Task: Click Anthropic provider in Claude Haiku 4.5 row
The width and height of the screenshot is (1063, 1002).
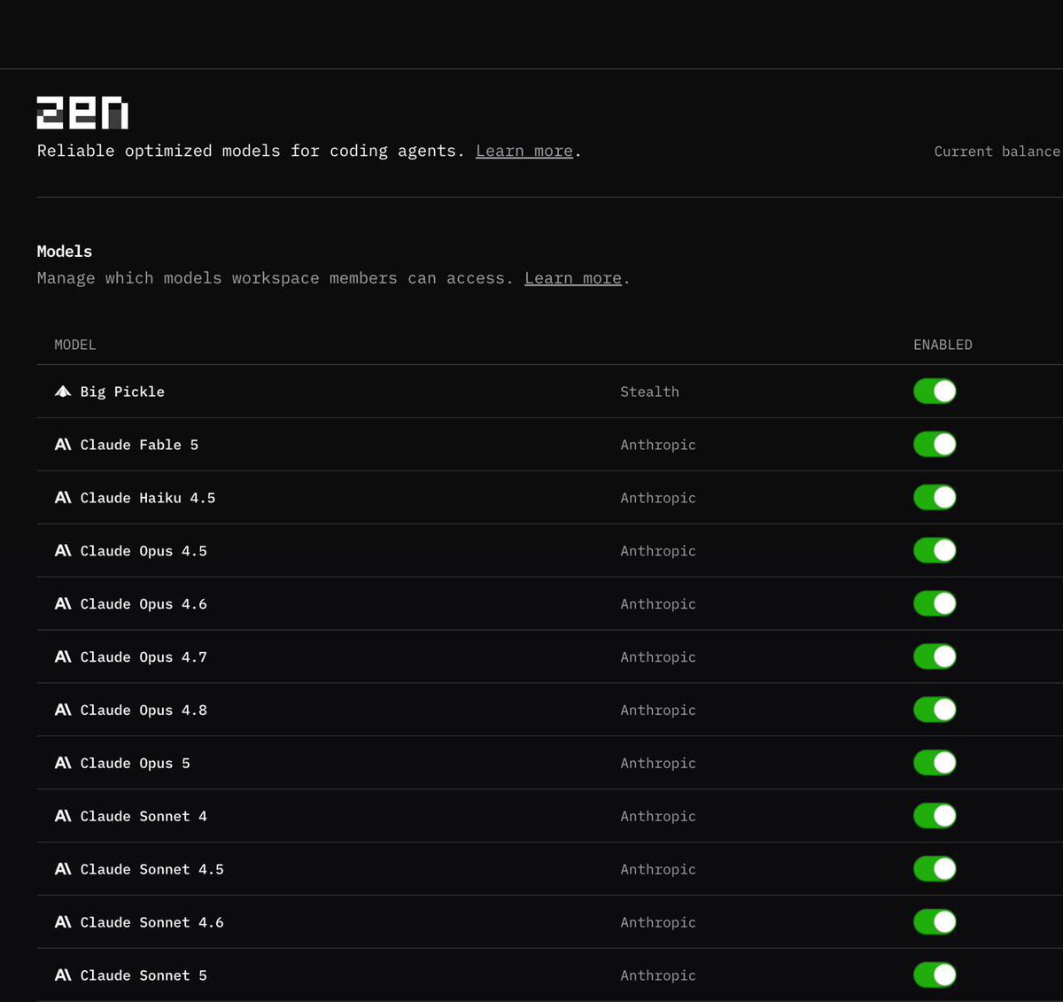Action: click(x=658, y=498)
